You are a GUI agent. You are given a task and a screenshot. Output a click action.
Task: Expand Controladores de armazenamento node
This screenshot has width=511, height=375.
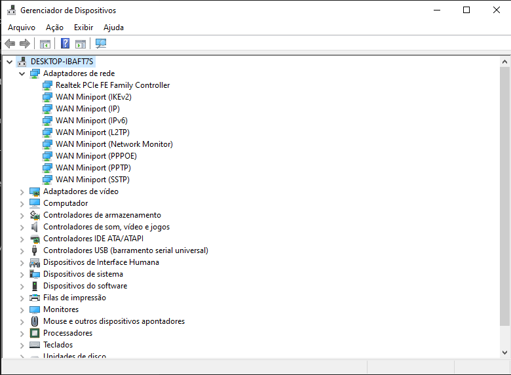click(22, 215)
